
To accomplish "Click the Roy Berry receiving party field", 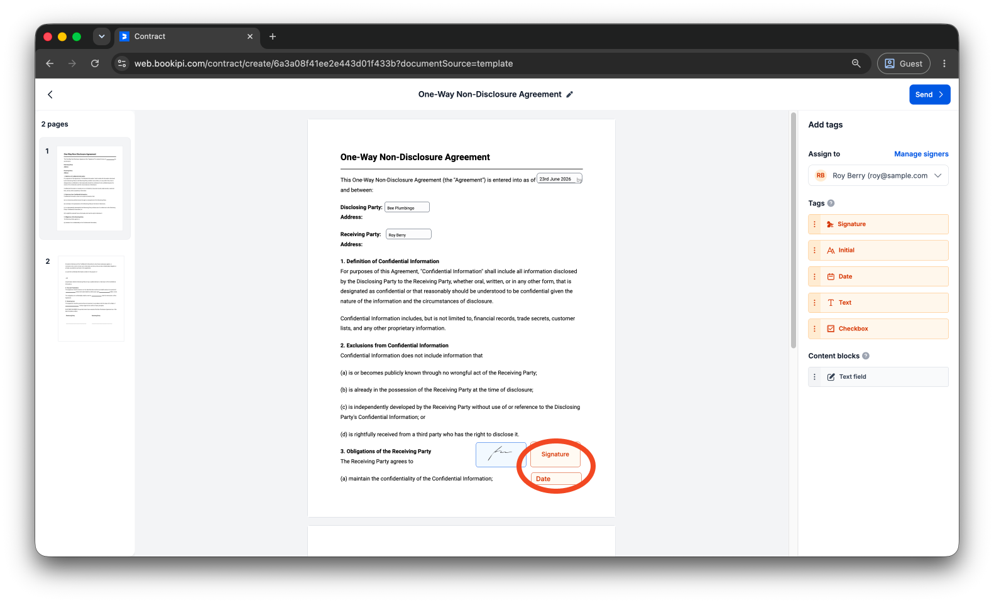I will (x=408, y=234).
